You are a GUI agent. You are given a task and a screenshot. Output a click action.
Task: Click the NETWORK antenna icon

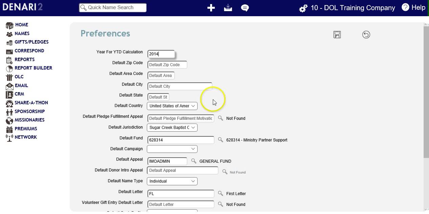click(x=9, y=138)
